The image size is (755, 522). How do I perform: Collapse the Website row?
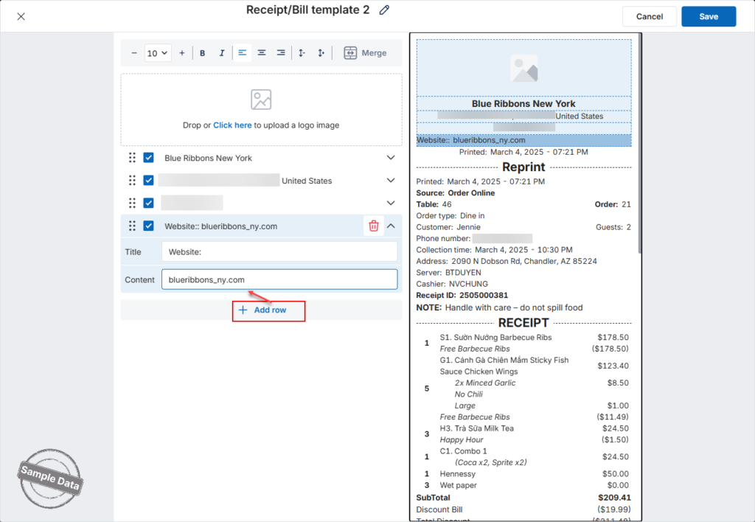(x=391, y=226)
